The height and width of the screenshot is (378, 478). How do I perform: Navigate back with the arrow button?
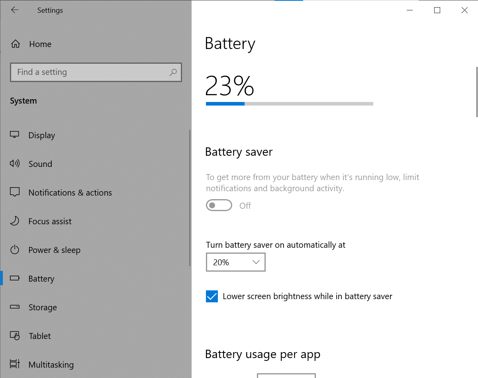(x=15, y=10)
